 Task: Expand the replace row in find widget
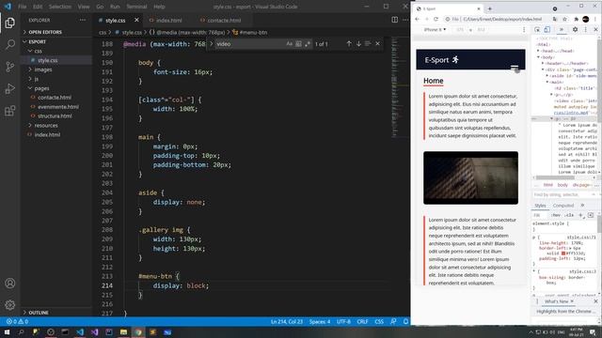211,44
